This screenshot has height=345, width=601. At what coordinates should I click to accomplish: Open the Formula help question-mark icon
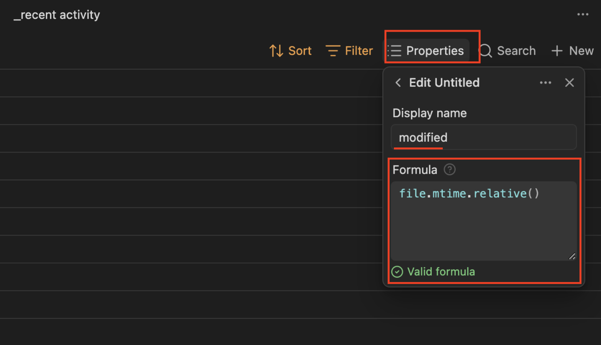449,169
